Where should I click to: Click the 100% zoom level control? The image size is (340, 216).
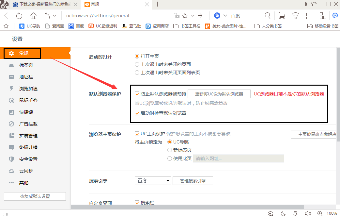click(331, 213)
